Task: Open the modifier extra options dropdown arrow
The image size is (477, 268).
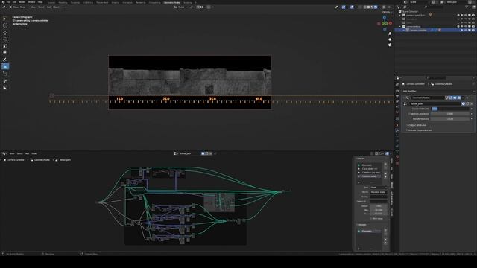Action: coord(463,98)
